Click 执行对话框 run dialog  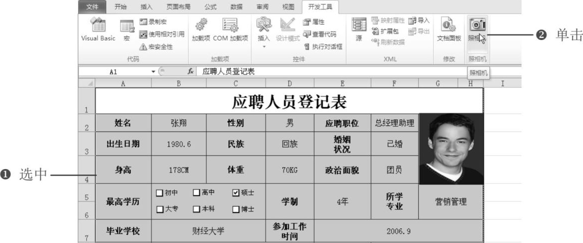(x=323, y=46)
